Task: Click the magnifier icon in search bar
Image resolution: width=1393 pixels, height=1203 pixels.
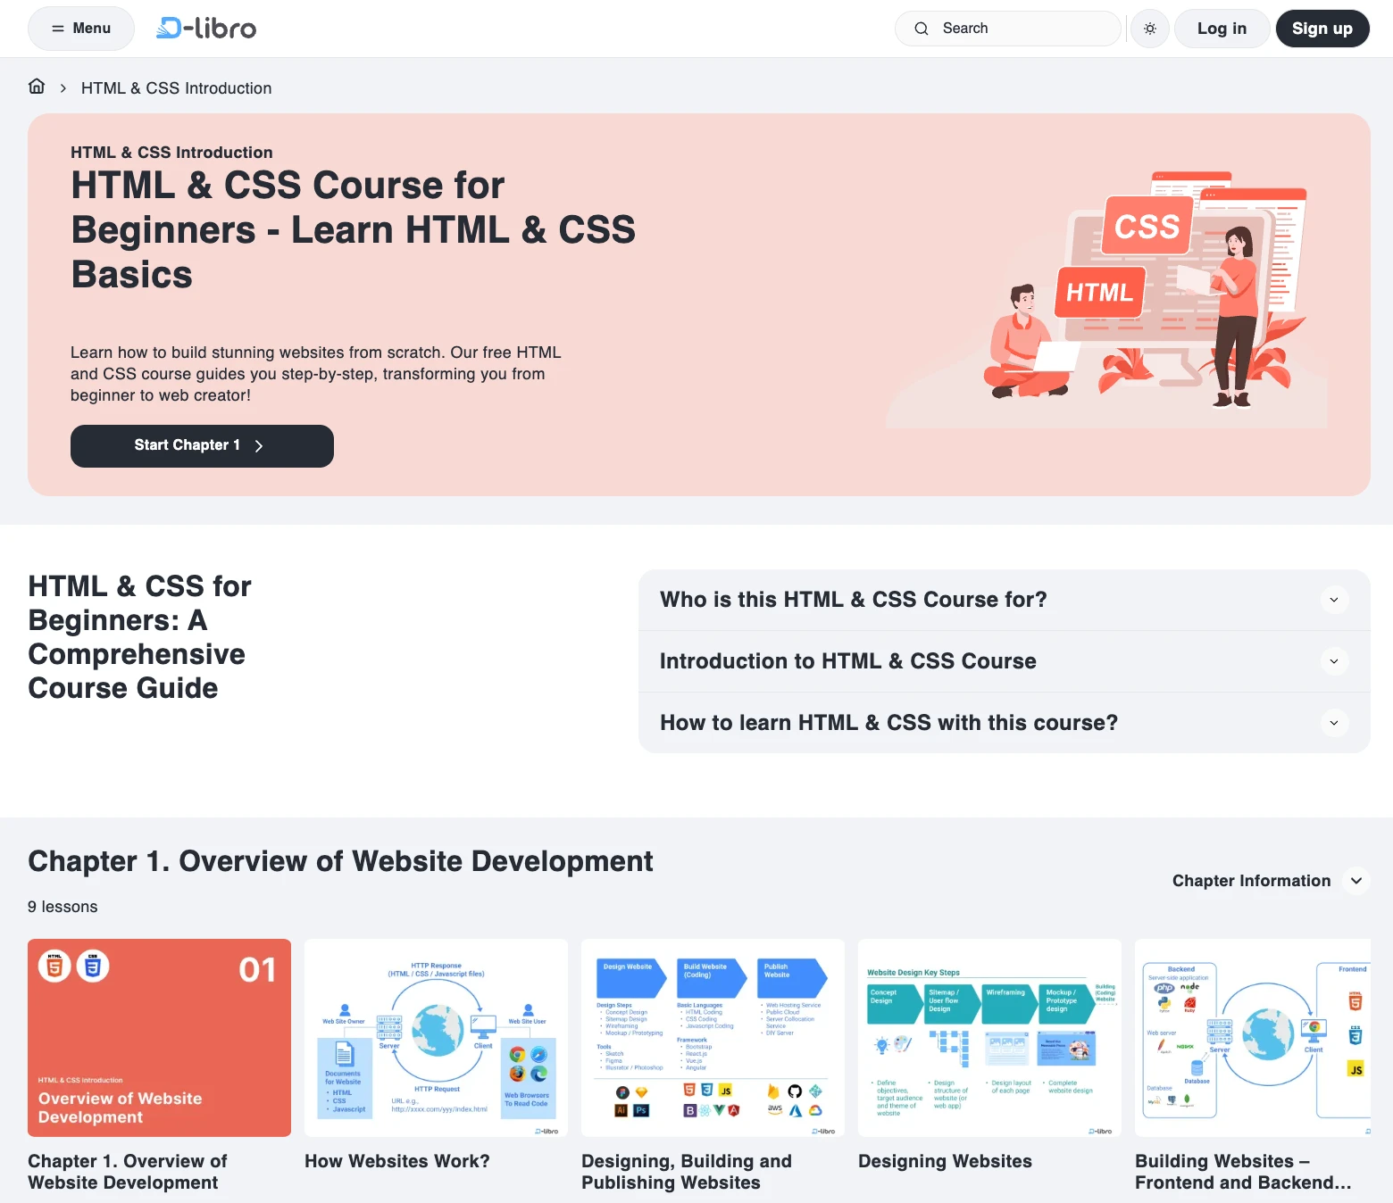Action: (922, 29)
